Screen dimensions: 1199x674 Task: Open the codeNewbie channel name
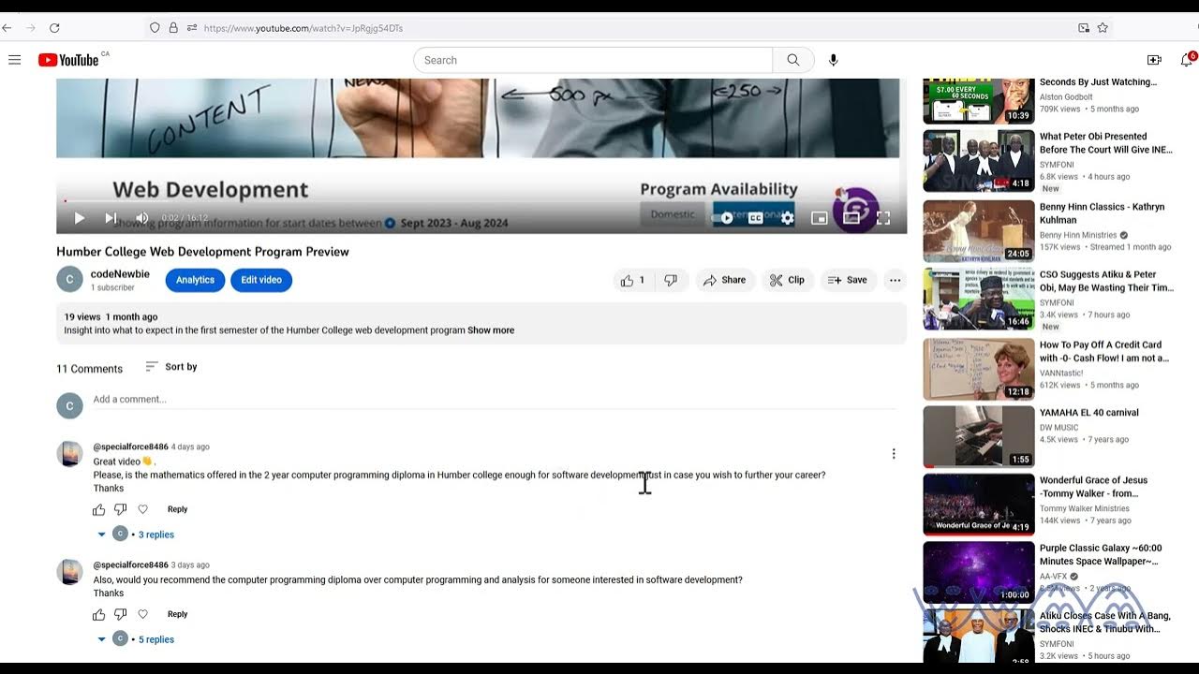tap(120, 274)
